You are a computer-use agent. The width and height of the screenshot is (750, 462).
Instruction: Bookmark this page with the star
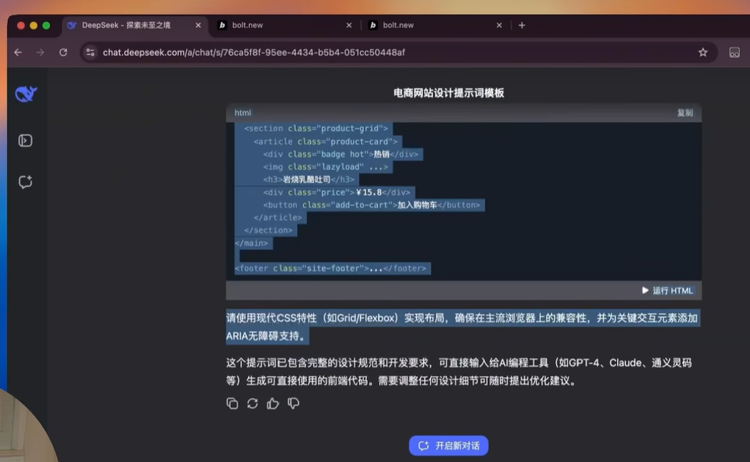click(702, 52)
